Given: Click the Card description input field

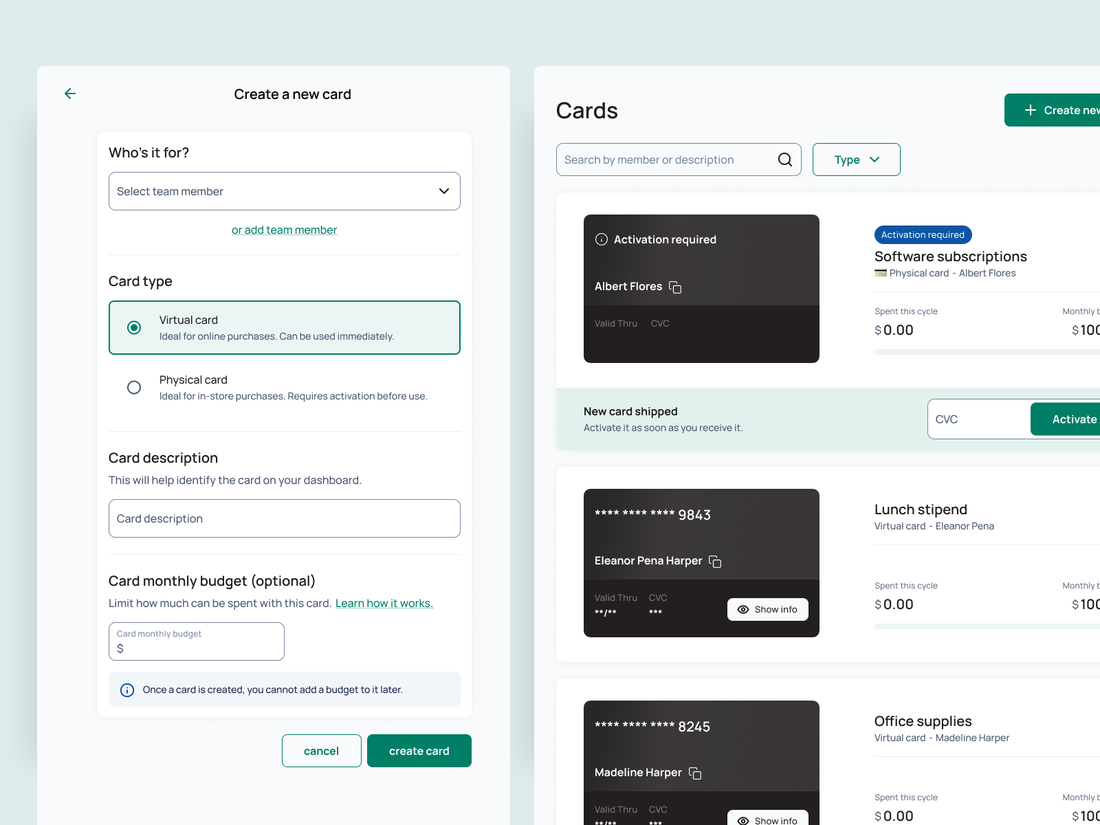Looking at the screenshot, I should point(285,518).
